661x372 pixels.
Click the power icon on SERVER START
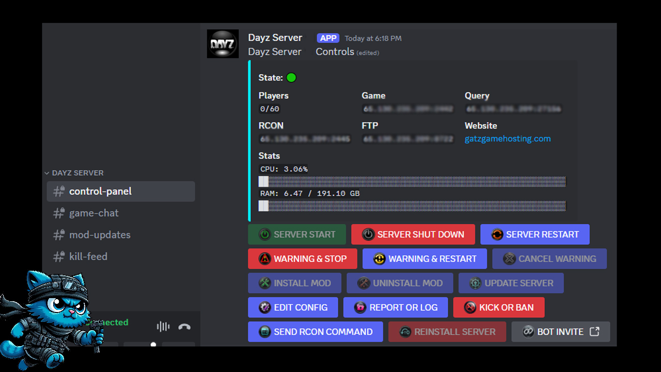pos(264,234)
